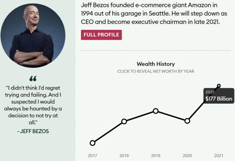Image resolution: width=235 pixels, height=161 pixels.
Task: Click the 2018 year label on the axis
Action: point(124,156)
